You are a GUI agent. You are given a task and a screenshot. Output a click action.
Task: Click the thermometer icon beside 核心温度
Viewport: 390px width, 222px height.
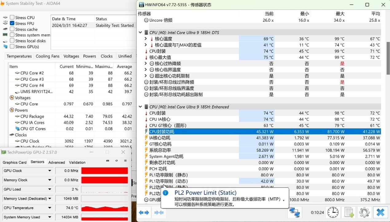(152, 39)
